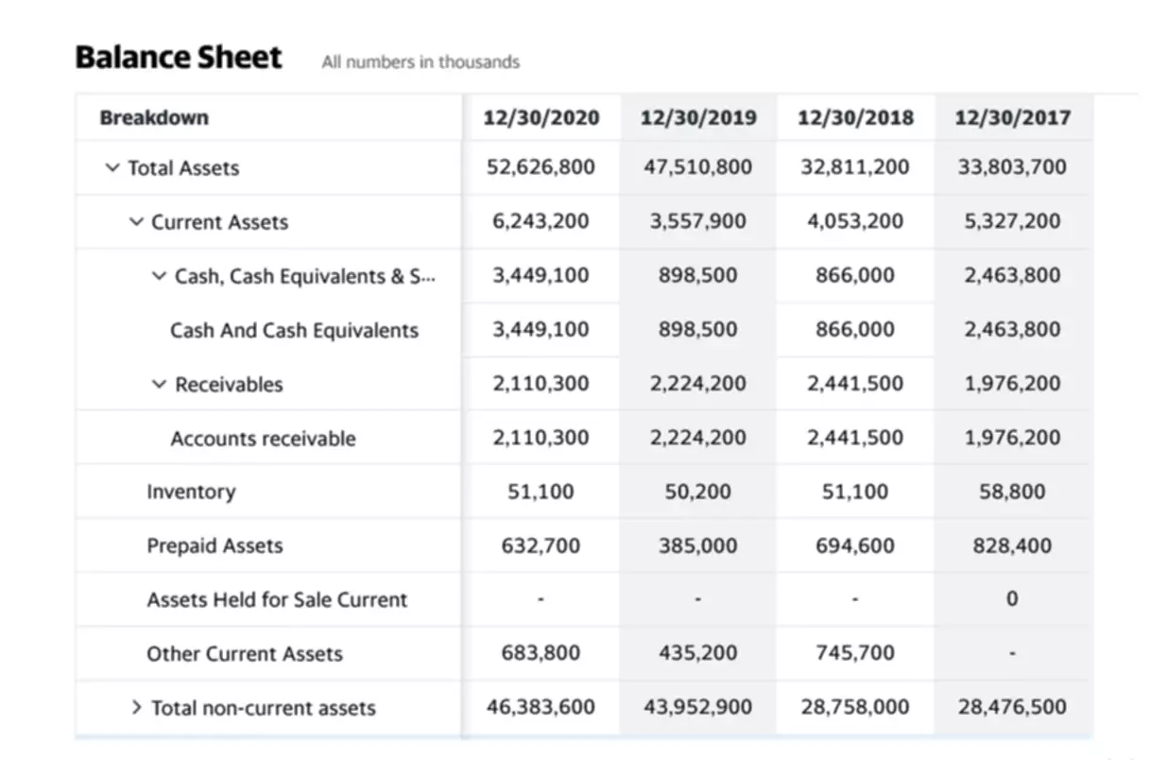Click Prepaid Assets value 694,600

[x=855, y=545]
